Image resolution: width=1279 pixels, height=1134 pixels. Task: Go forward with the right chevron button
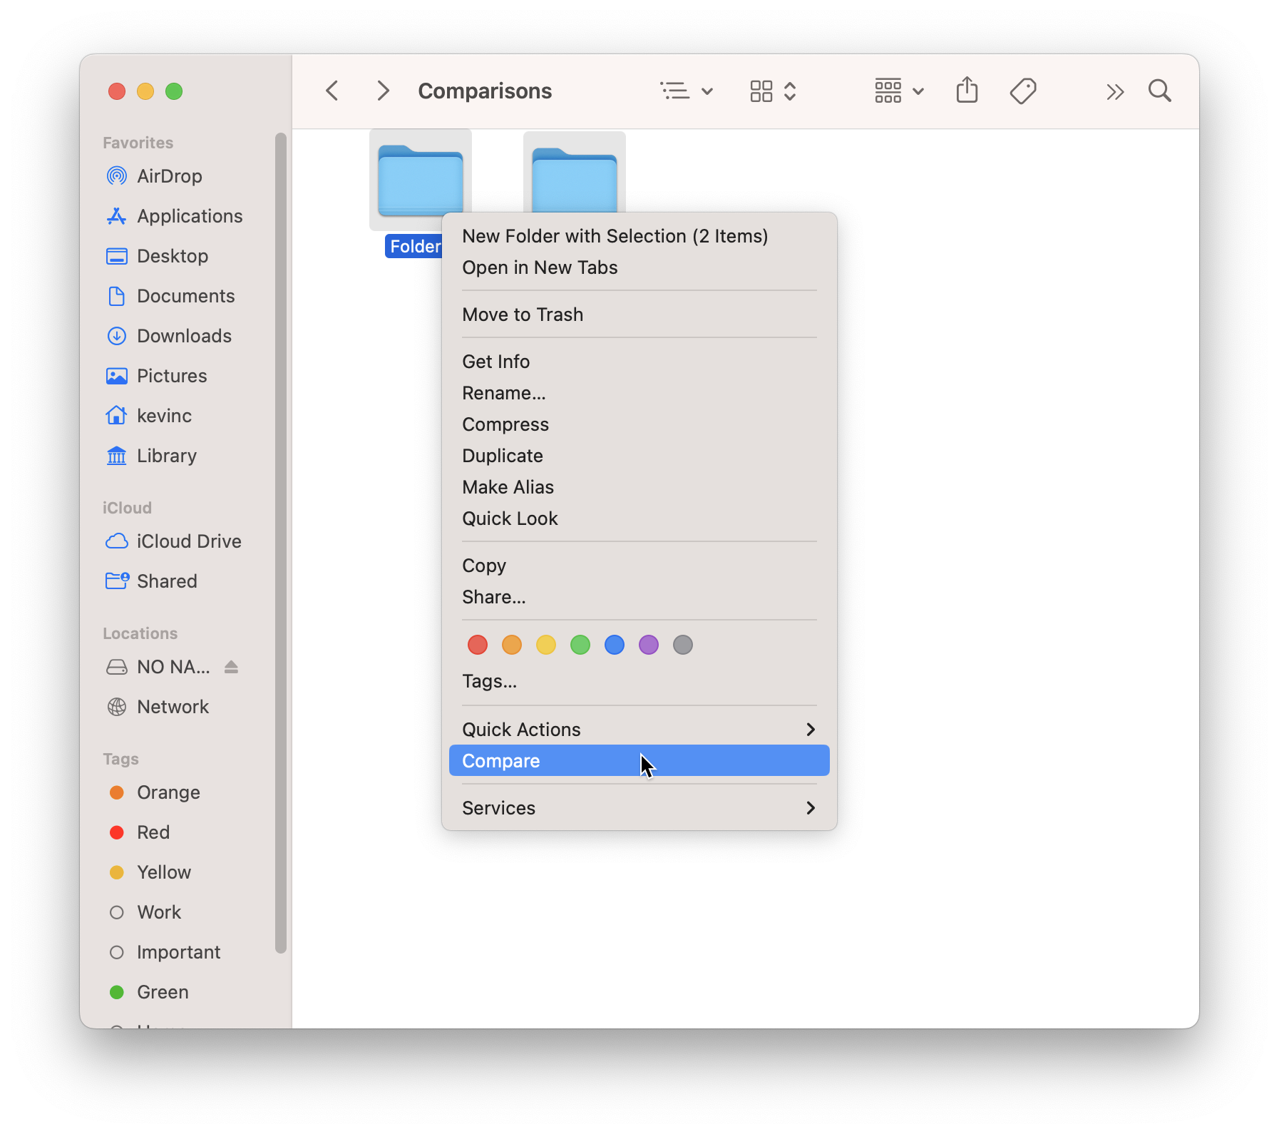pos(383,91)
